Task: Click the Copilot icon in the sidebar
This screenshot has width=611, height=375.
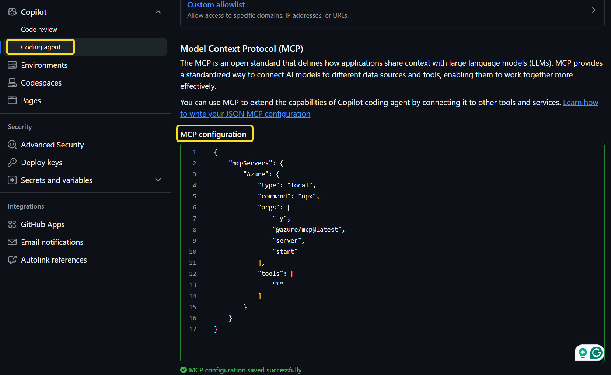Action: [12, 11]
